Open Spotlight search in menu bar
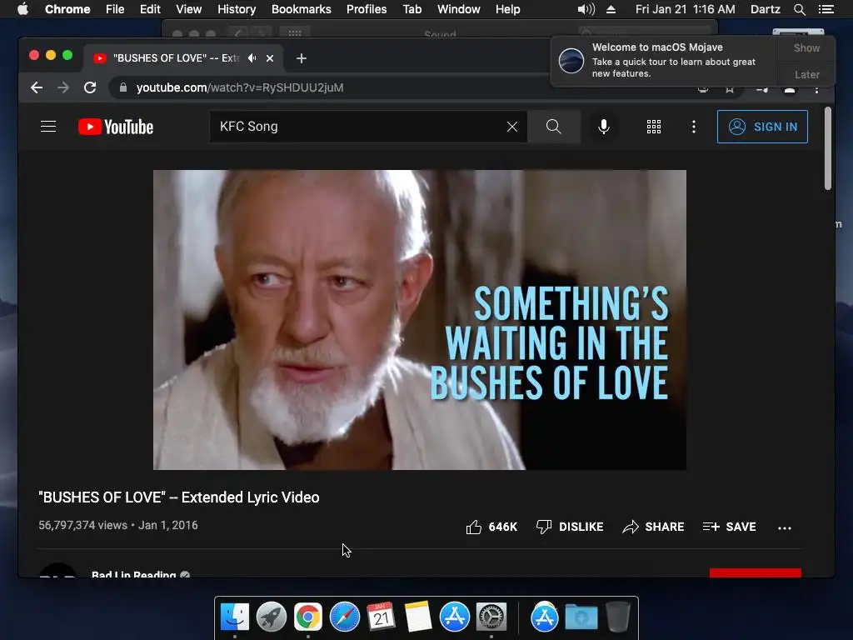 point(799,9)
